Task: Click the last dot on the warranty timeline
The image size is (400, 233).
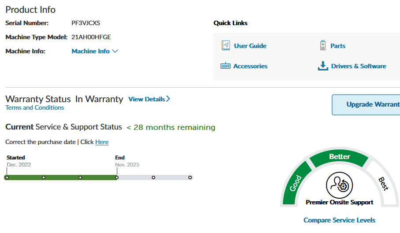Action: tap(190, 178)
